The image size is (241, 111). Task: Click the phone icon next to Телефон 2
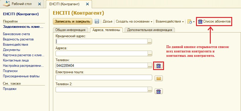pos(159,91)
